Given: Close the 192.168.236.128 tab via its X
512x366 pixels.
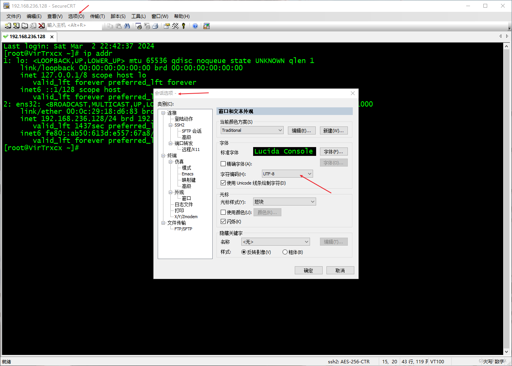Looking at the screenshot, I should point(52,37).
